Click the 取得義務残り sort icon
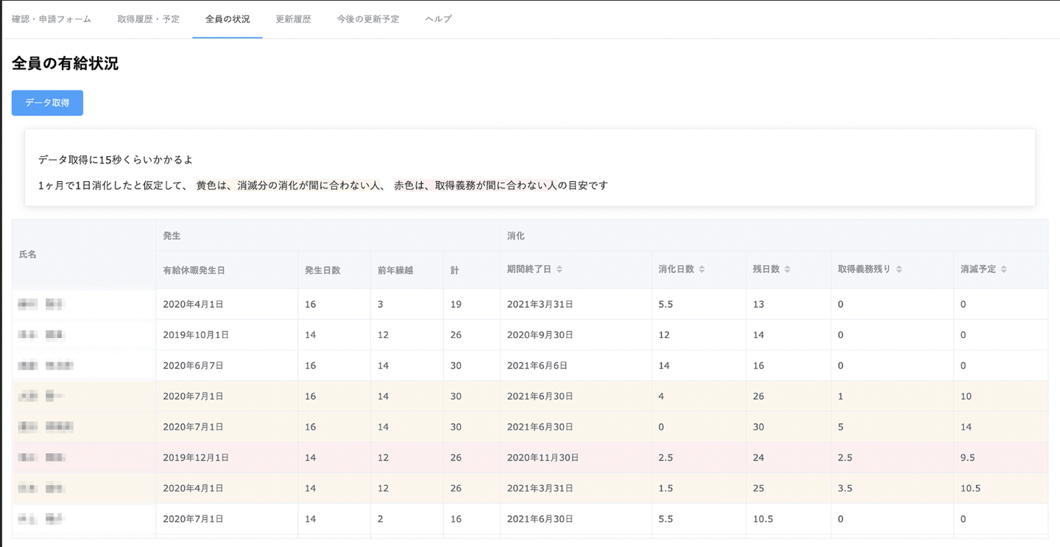This screenshot has width=1060, height=547. [x=899, y=269]
